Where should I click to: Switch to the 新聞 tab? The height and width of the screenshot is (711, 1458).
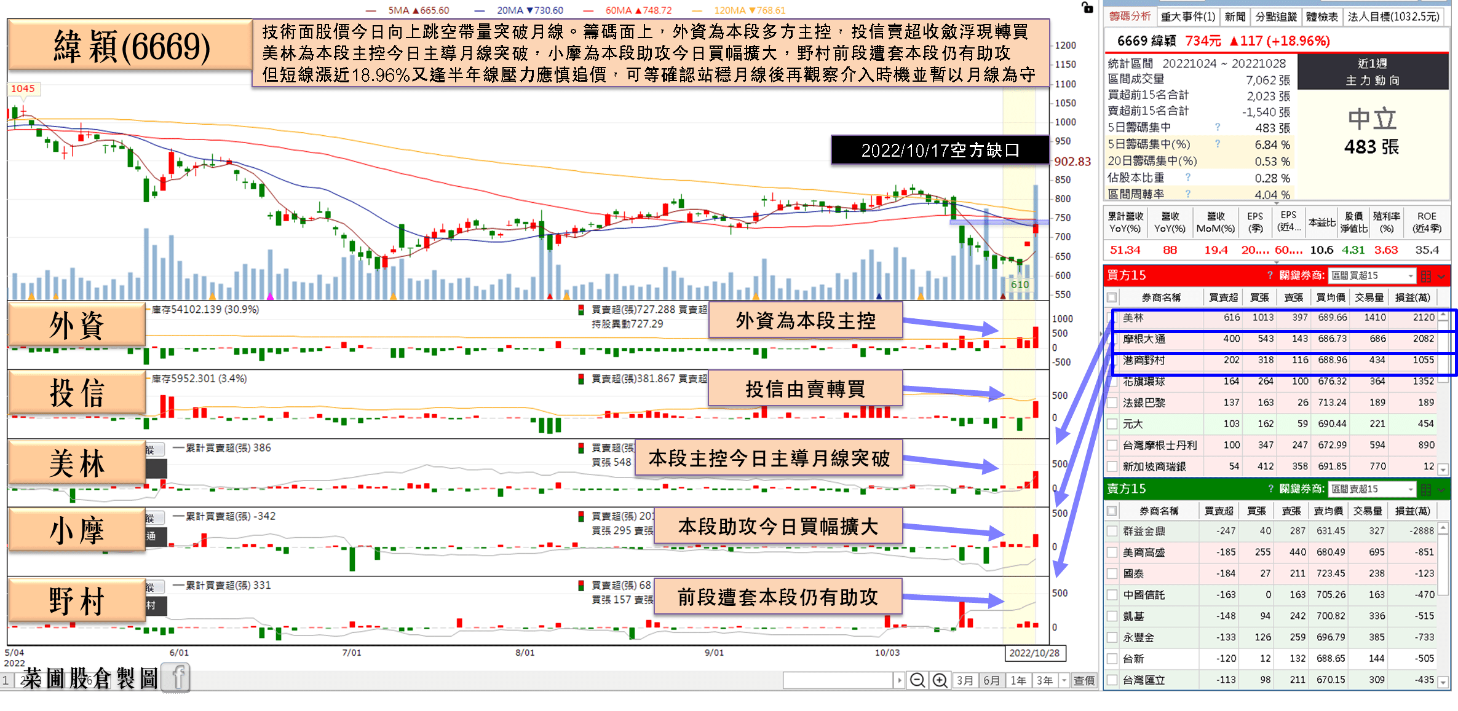coord(1235,17)
